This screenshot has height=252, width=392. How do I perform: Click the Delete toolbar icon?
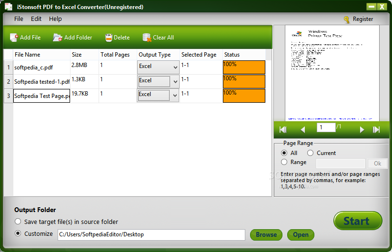[109, 38]
